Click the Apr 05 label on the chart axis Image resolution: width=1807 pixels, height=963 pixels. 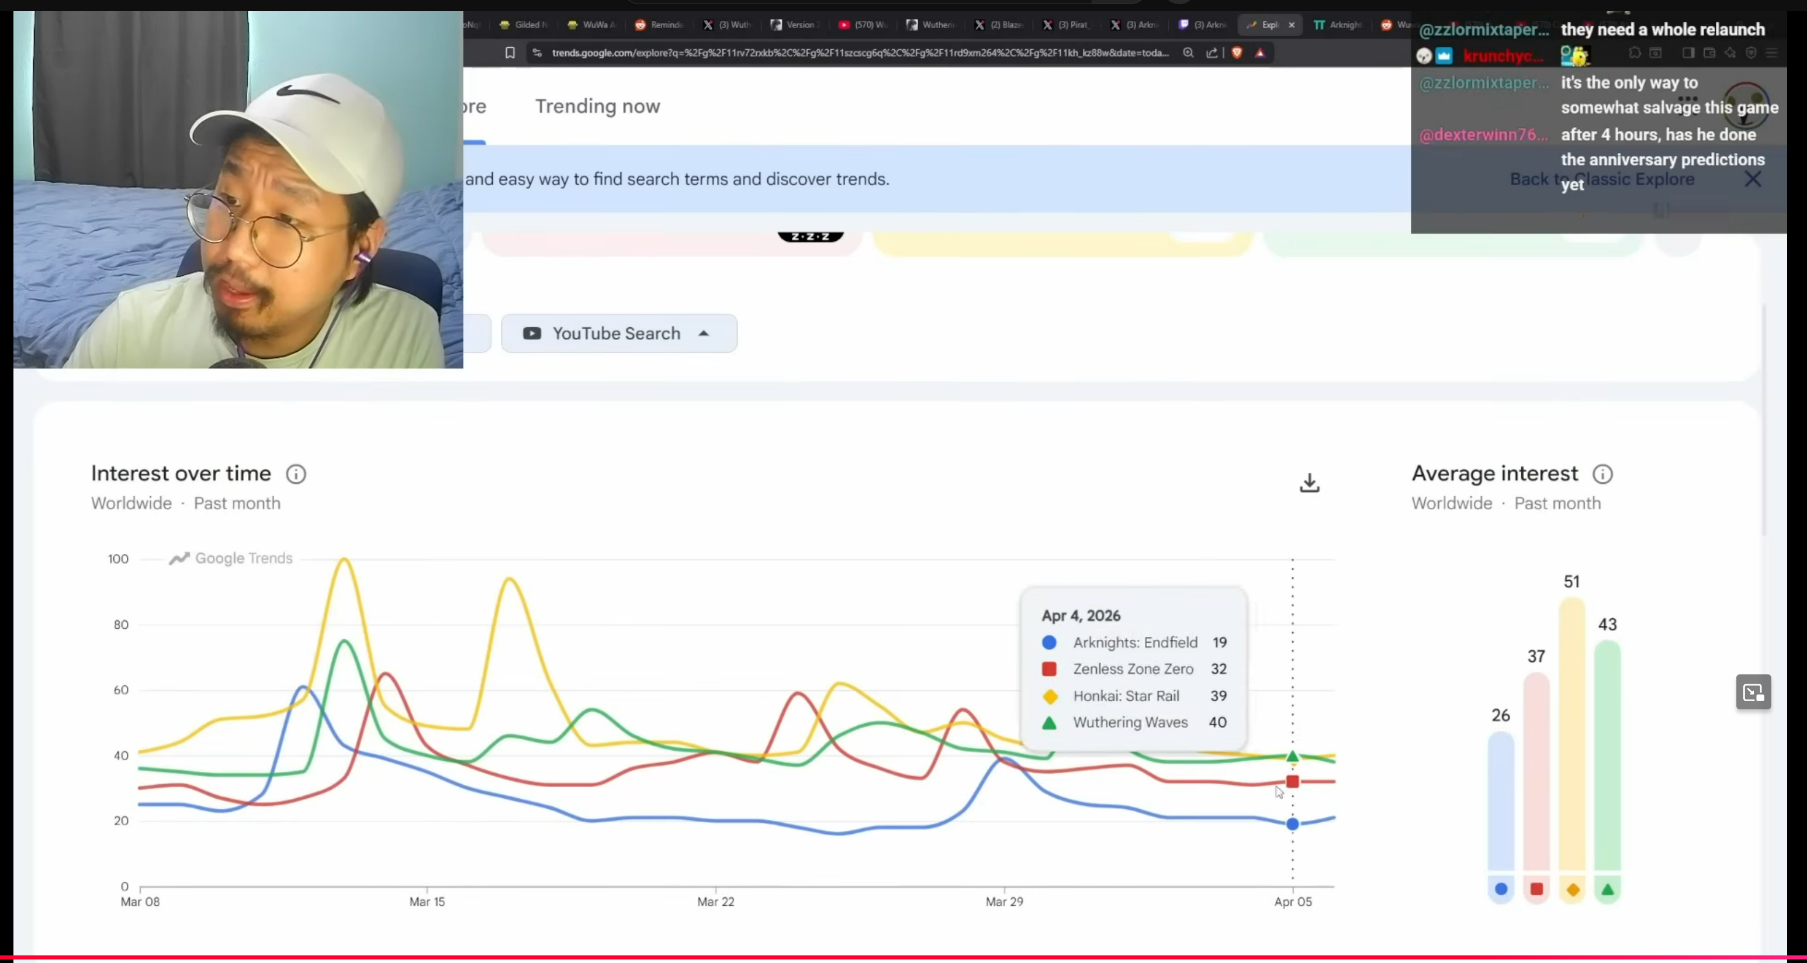[1293, 902]
